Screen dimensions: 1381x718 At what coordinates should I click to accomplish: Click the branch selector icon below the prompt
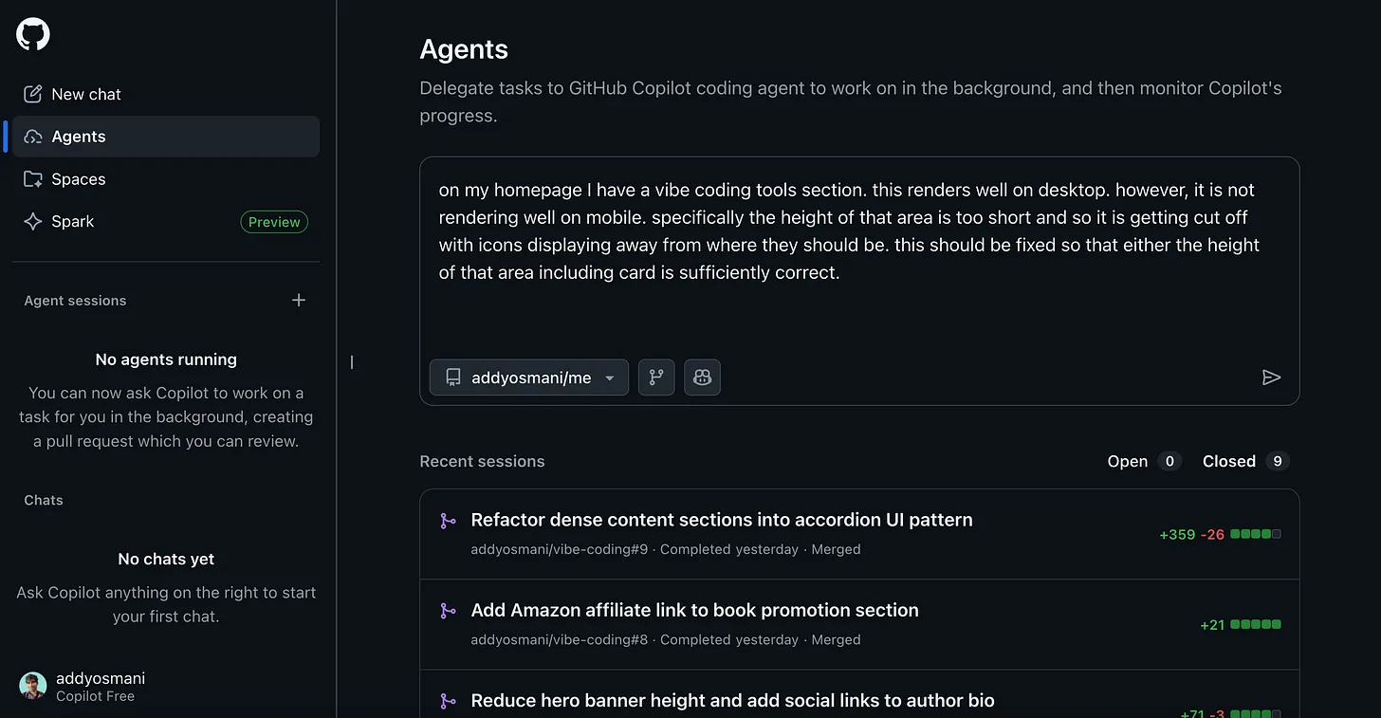(655, 377)
